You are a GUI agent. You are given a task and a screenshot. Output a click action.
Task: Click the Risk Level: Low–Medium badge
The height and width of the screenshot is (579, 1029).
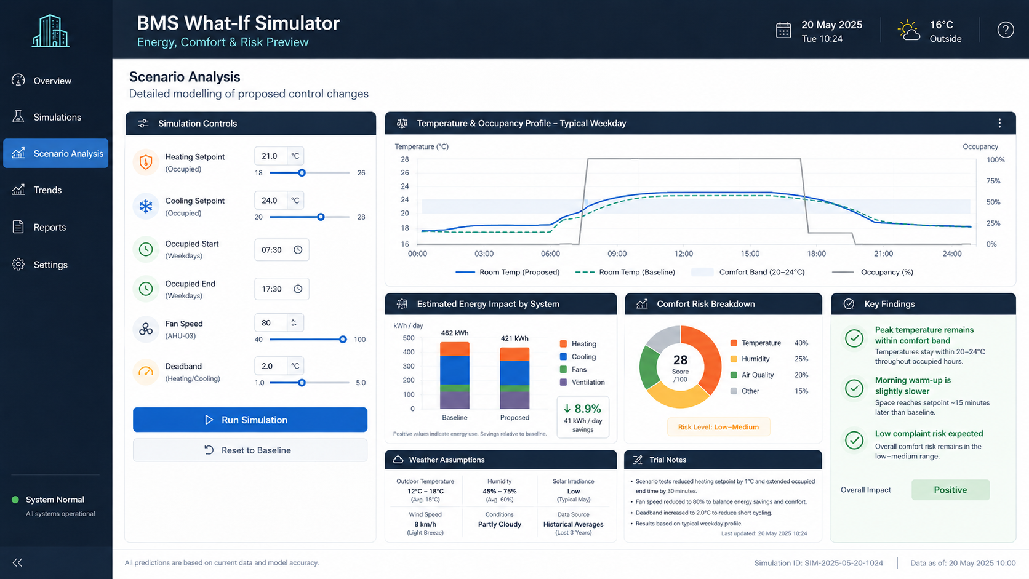point(718,427)
